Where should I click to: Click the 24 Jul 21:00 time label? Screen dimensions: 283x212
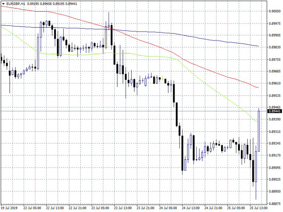(x=214, y=208)
